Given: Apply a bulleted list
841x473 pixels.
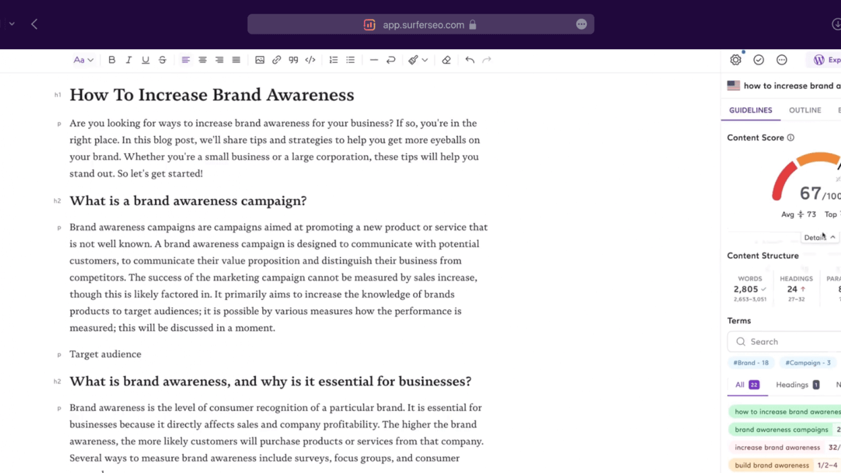Looking at the screenshot, I should point(350,60).
